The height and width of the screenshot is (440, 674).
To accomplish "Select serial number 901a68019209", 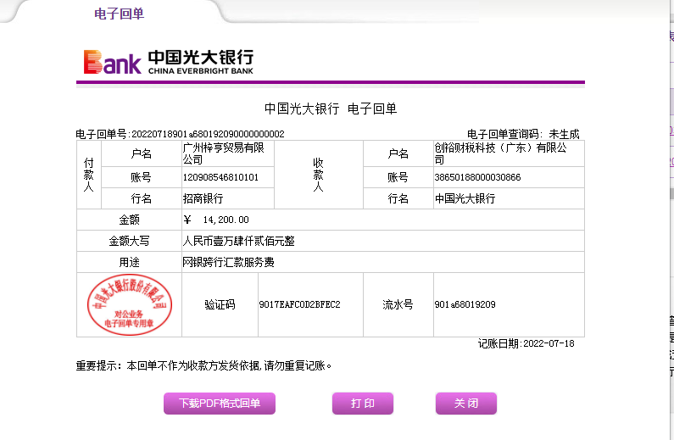I will 465,304.
